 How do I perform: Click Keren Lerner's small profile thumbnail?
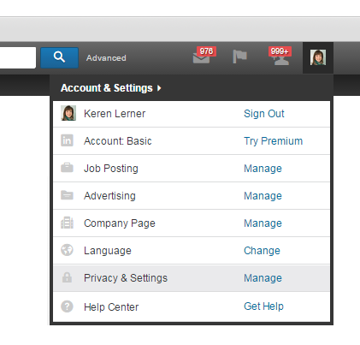pos(68,113)
